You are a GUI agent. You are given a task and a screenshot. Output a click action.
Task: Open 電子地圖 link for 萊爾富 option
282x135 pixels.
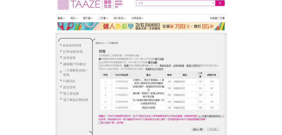(x=159, y=59)
